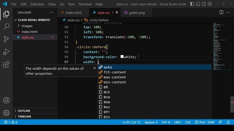Select the 0ex suggestion
The width and height of the screenshot is (234, 131).
[154, 107]
